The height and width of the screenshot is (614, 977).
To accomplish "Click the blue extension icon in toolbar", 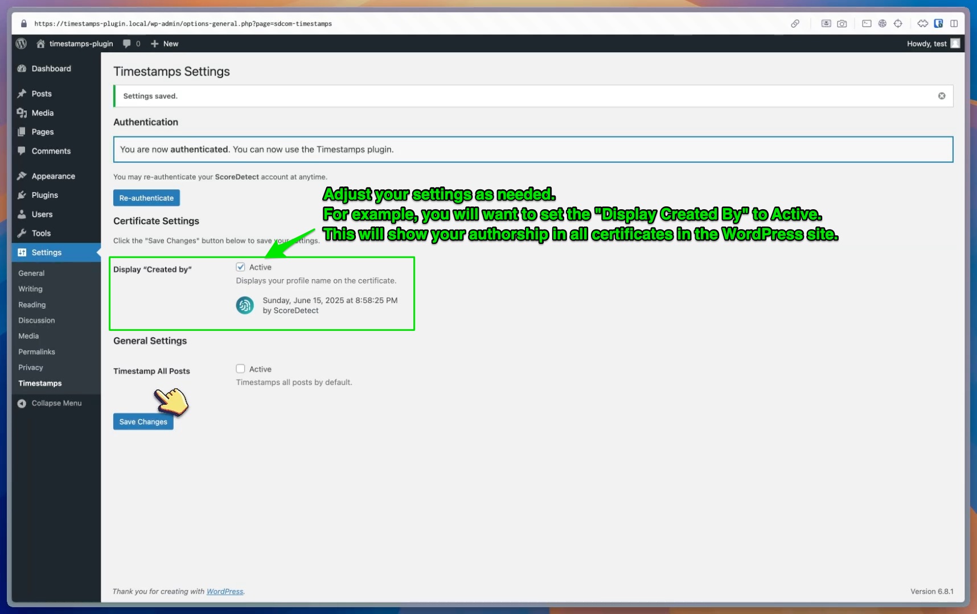I will tap(938, 23).
